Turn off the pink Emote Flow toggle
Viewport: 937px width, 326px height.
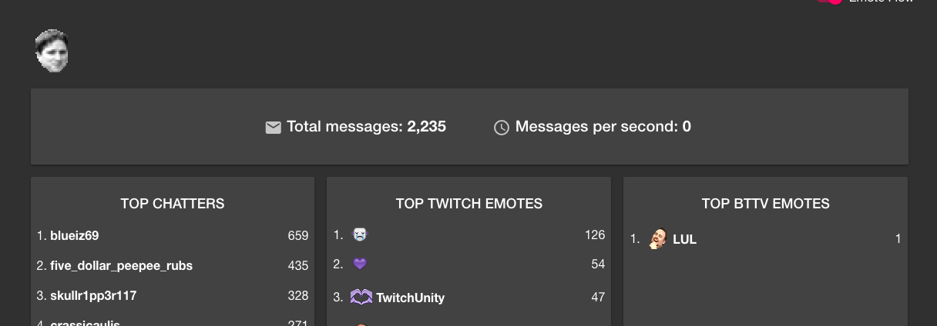pyautogui.click(x=829, y=2)
